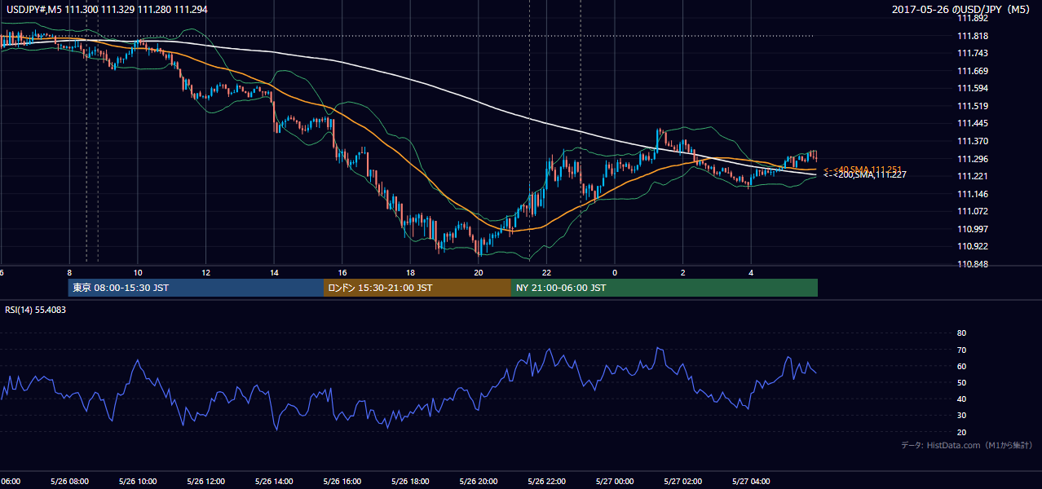1042x489 pixels.
Task: Click the RSI scale value 80
Action: click(961, 333)
